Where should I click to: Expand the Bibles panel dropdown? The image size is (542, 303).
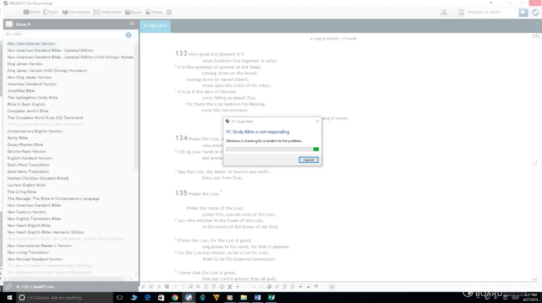pos(23,25)
